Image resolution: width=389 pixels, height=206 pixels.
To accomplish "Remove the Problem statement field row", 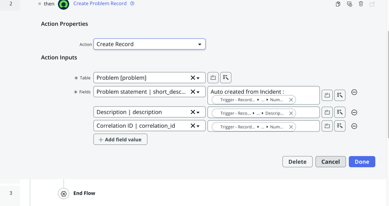I will coord(354,92).
